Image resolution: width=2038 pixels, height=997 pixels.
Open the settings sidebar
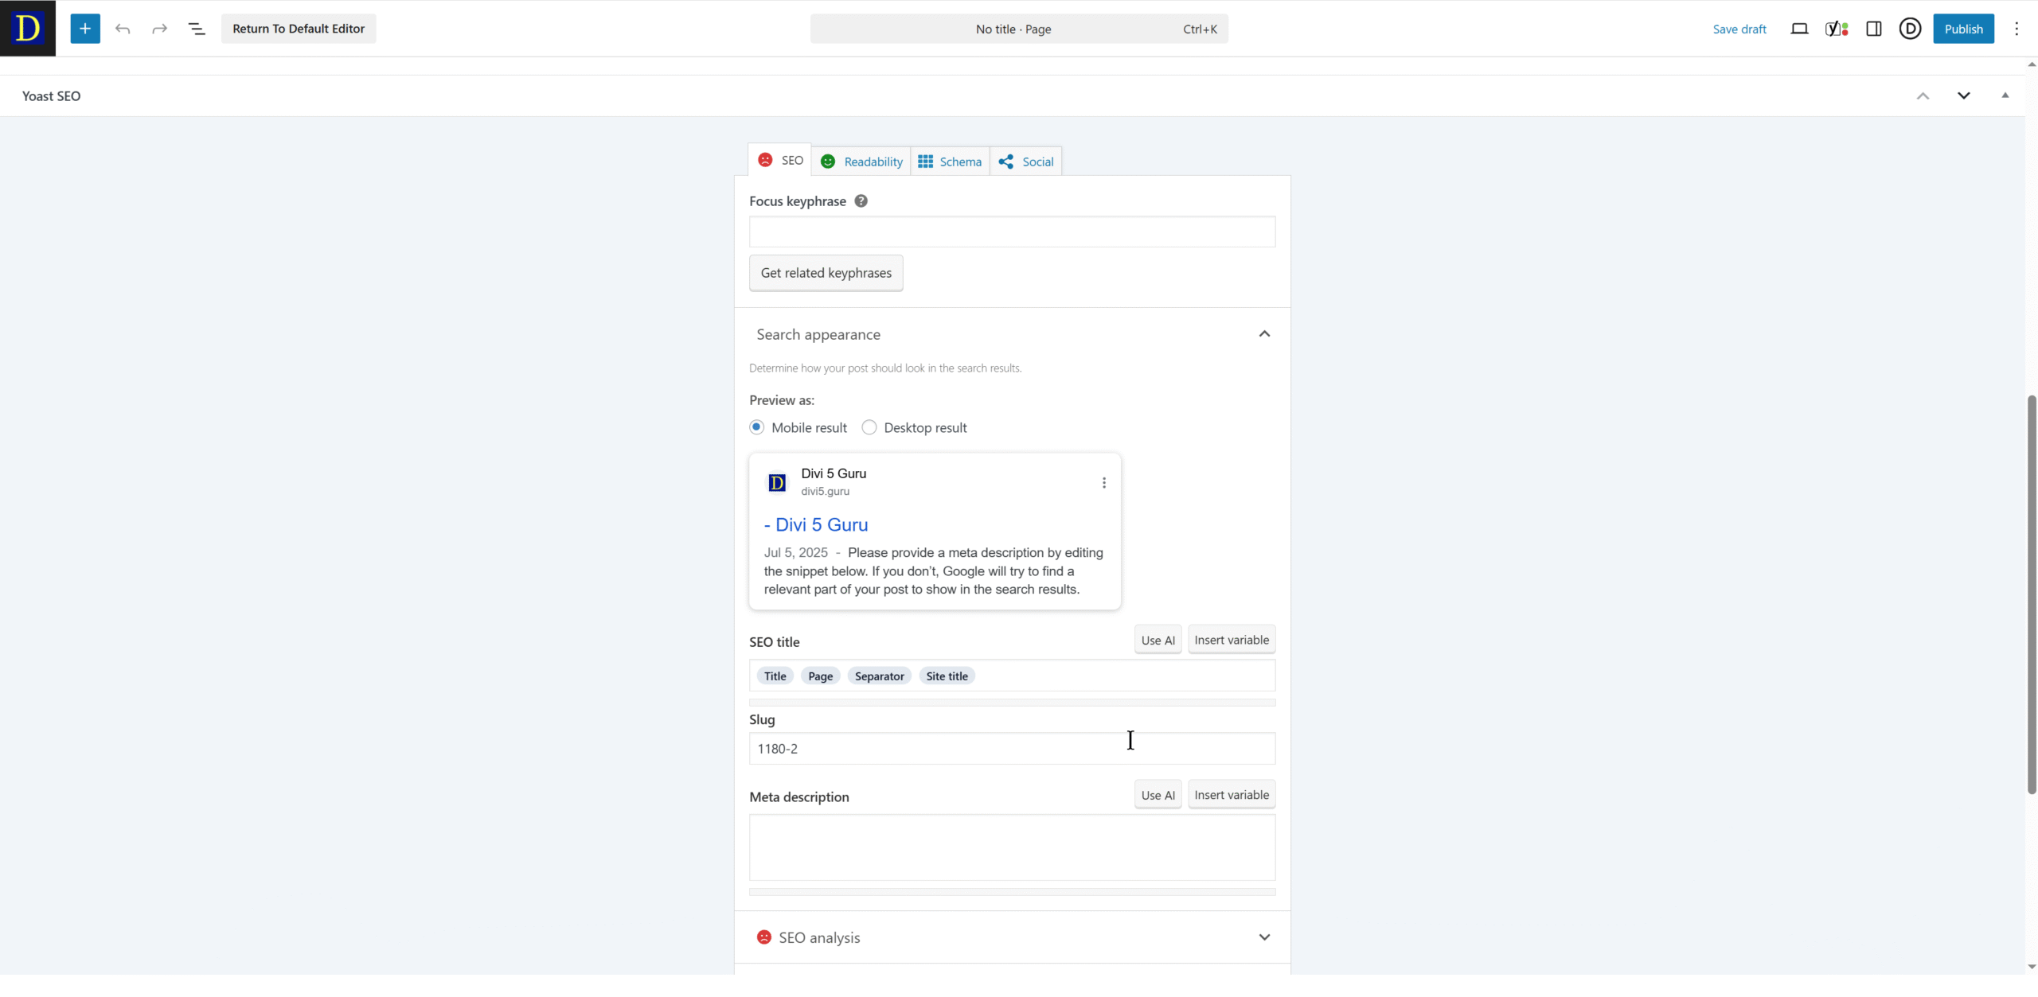(x=1873, y=29)
